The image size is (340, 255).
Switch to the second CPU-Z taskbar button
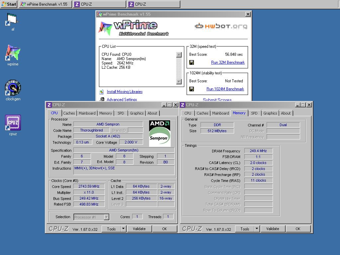tap(154, 4)
